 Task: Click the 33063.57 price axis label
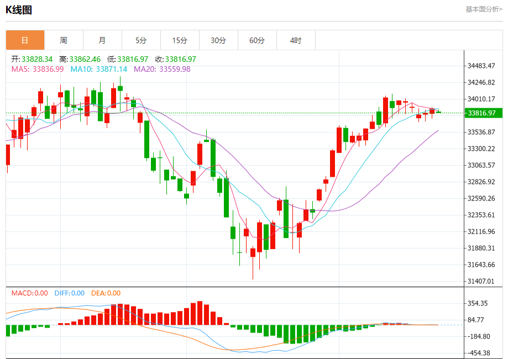point(481,165)
